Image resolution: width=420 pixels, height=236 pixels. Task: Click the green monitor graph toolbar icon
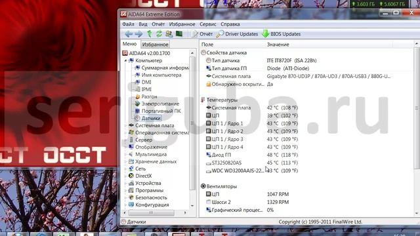pyautogui.click(x=179, y=33)
